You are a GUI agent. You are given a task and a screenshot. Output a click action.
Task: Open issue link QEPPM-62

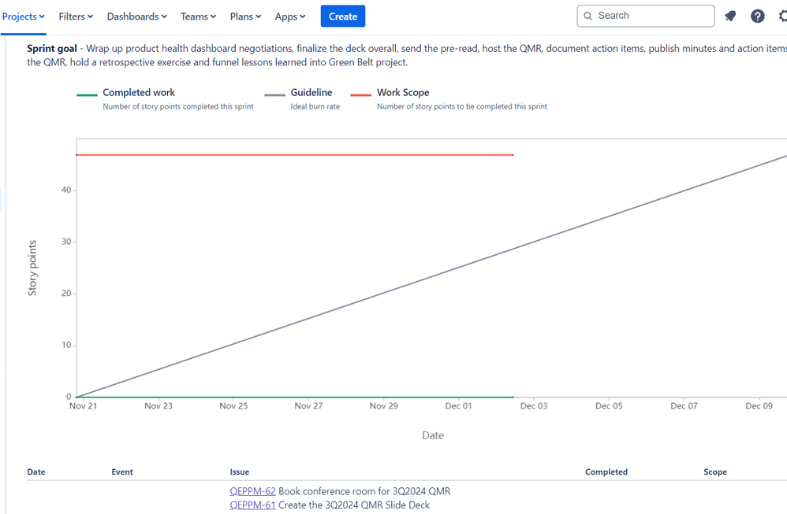tap(252, 491)
